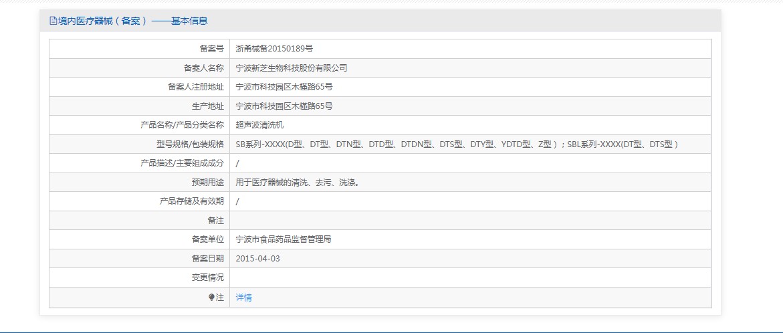
Task: Select the slash value in 产品描述 row
Action: [237, 163]
